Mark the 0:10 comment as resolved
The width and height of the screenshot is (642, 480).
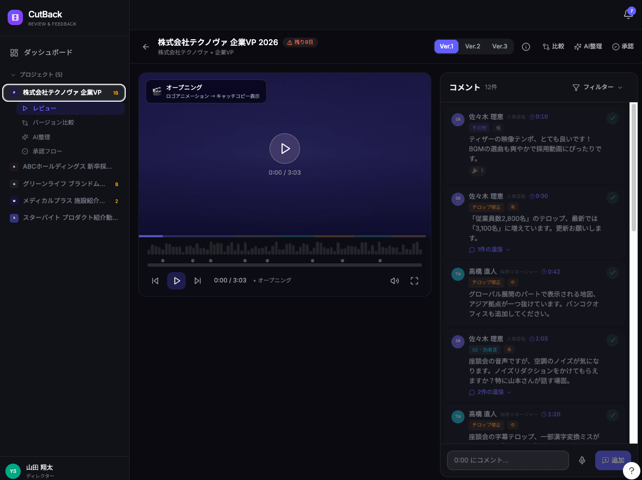(613, 118)
